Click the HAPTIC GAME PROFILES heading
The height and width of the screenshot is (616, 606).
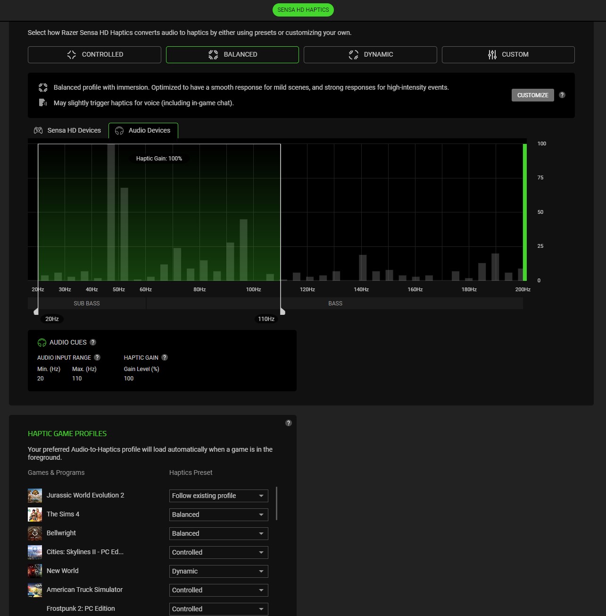tap(67, 433)
